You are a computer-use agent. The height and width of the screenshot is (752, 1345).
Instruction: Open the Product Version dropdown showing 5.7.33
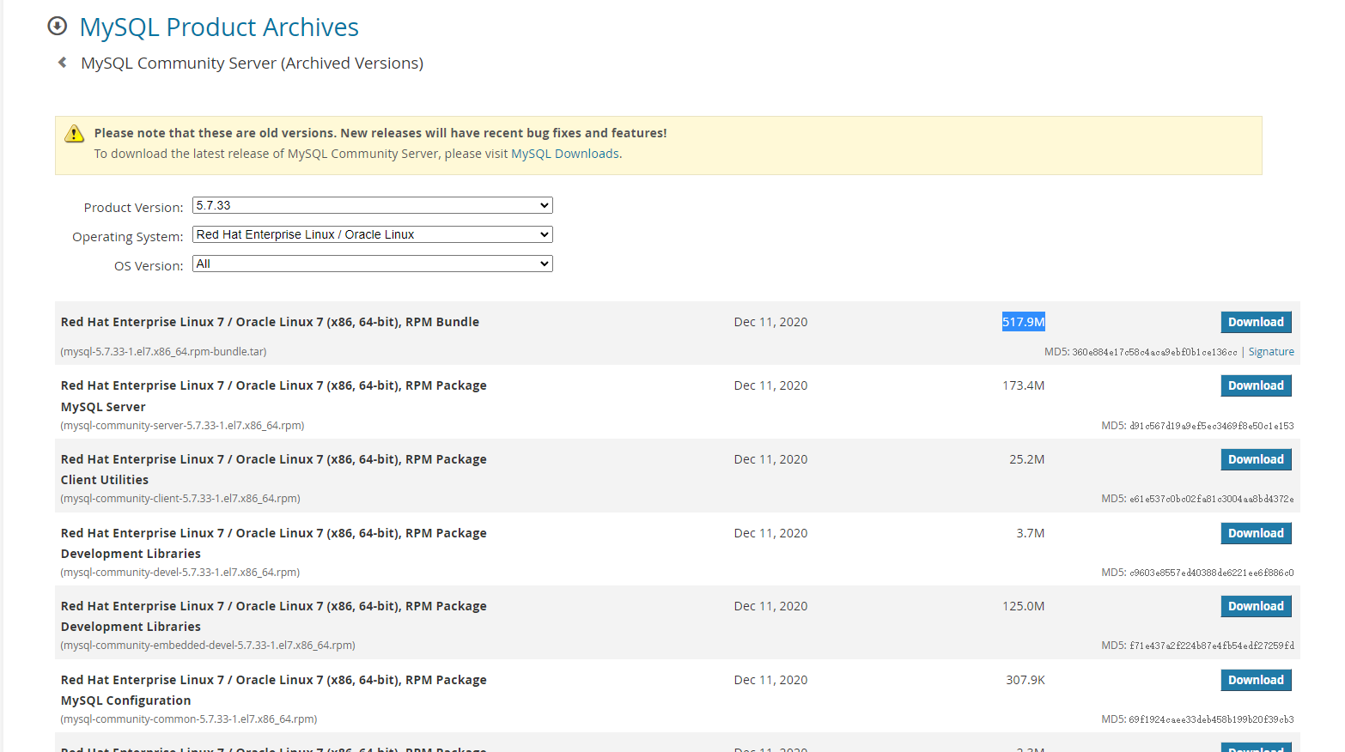click(x=372, y=205)
